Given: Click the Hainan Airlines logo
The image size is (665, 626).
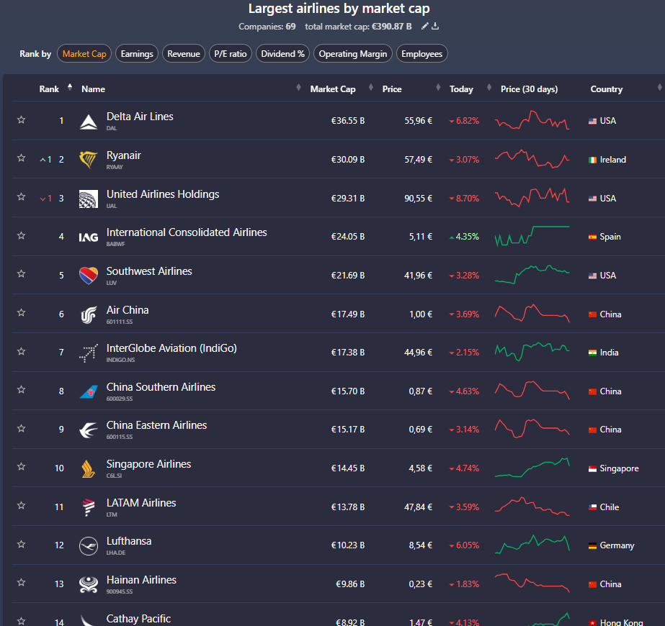Looking at the screenshot, I should [x=89, y=584].
